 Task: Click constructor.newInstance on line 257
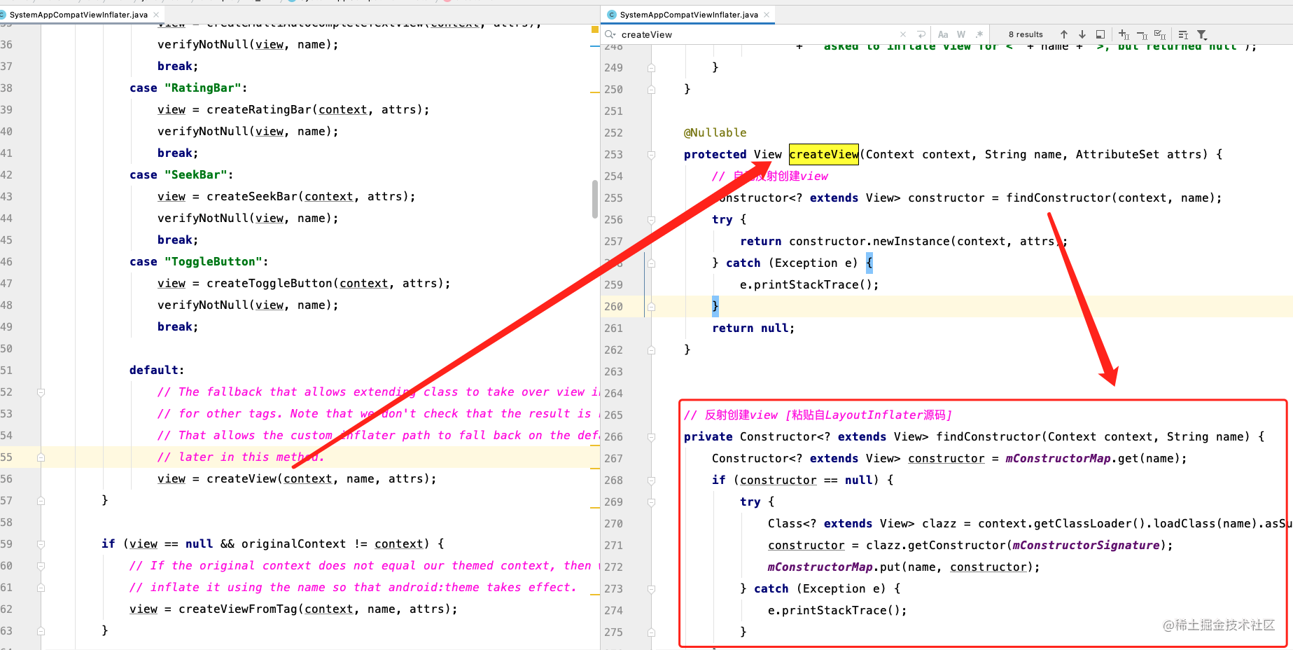coord(869,241)
